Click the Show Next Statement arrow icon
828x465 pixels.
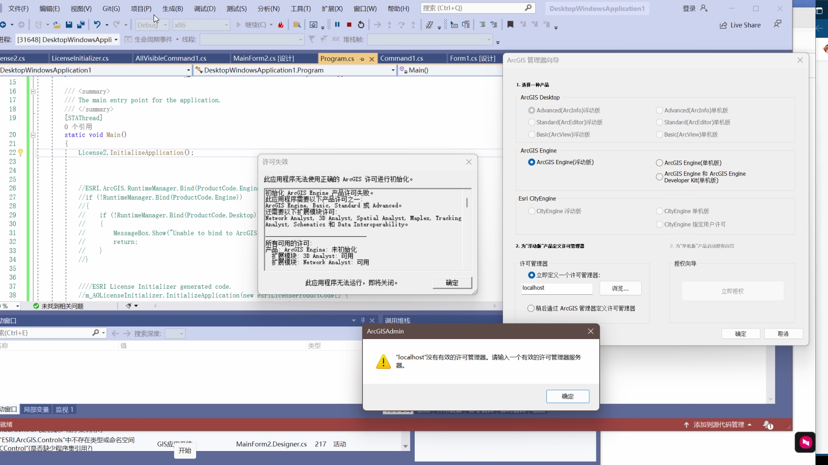[x=377, y=25]
